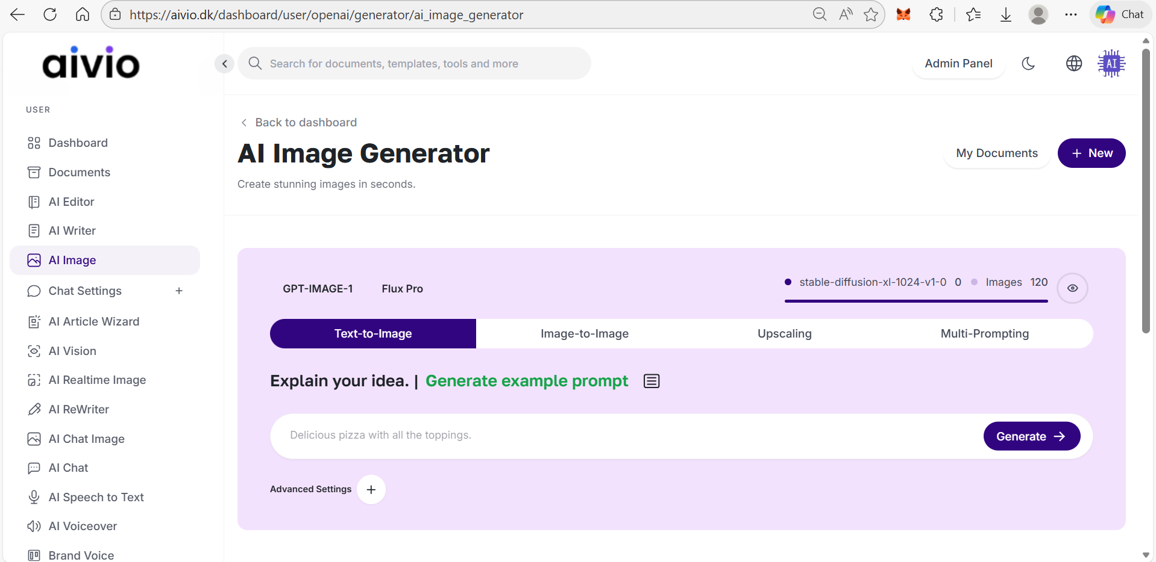Open AI Speech to Text microphone icon
Viewport: 1156px width, 562px height.
(x=34, y=497)
